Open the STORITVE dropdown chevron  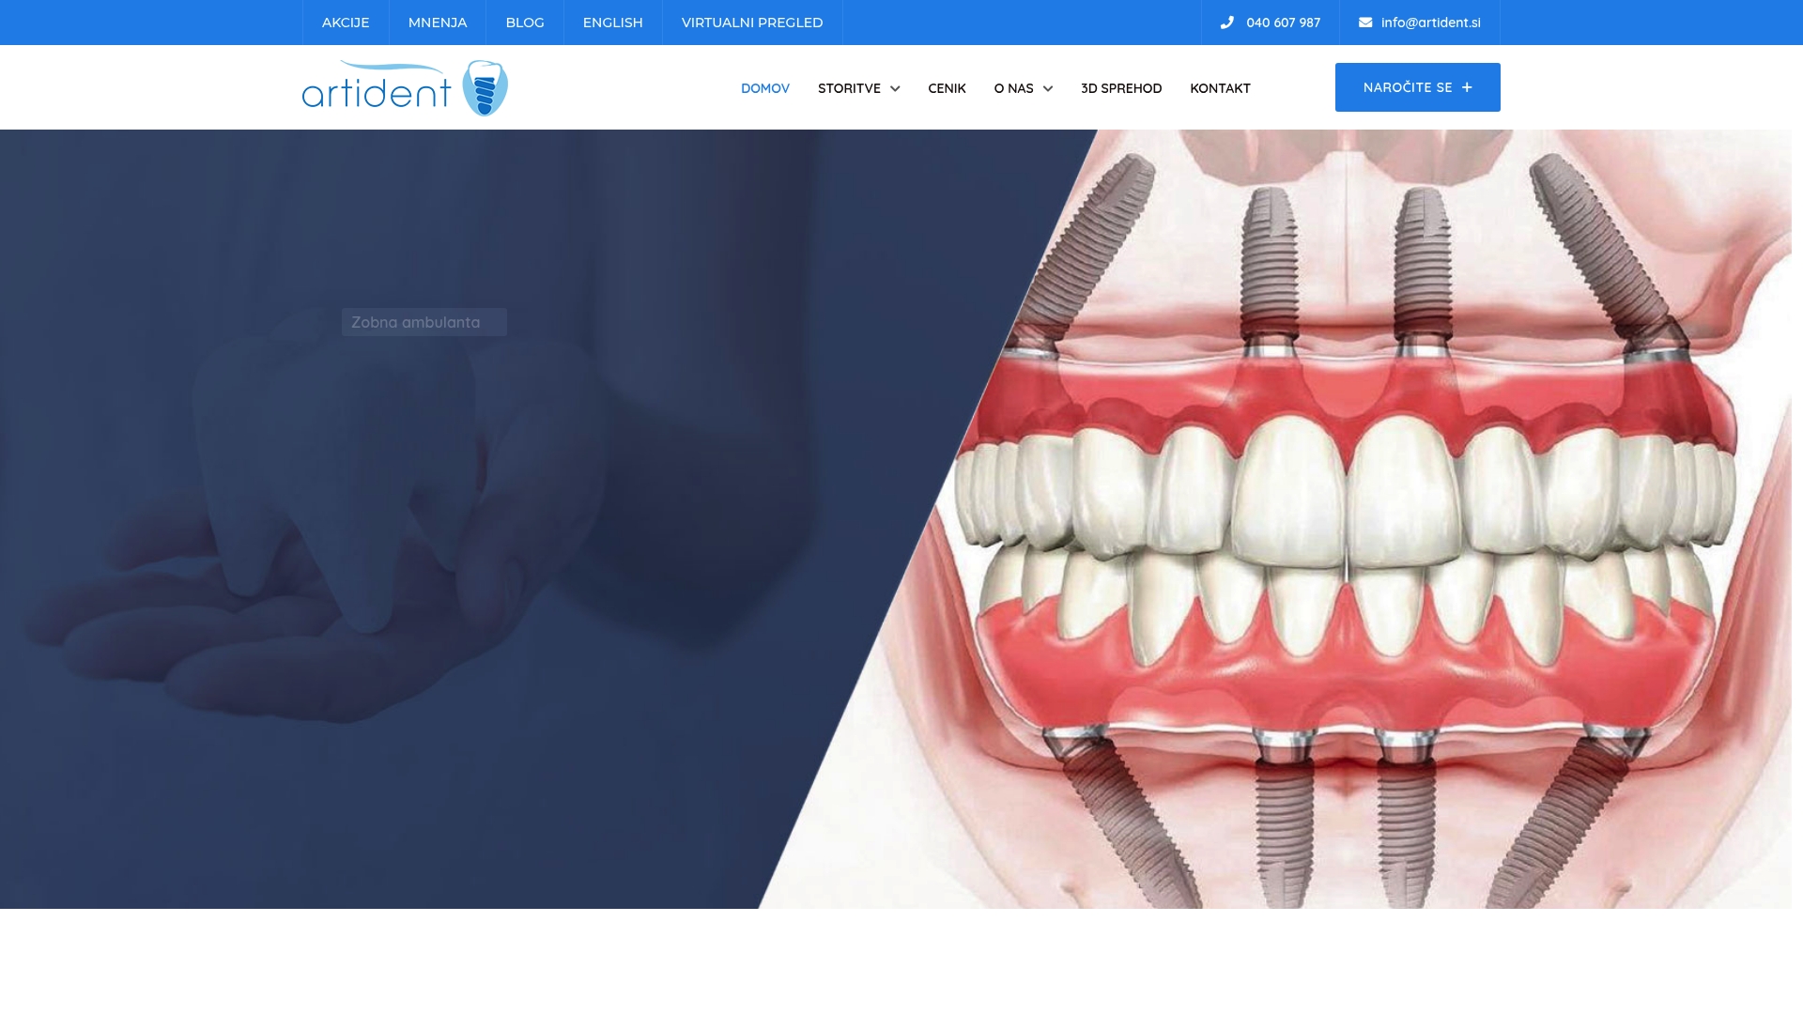[x=894, y=89]
